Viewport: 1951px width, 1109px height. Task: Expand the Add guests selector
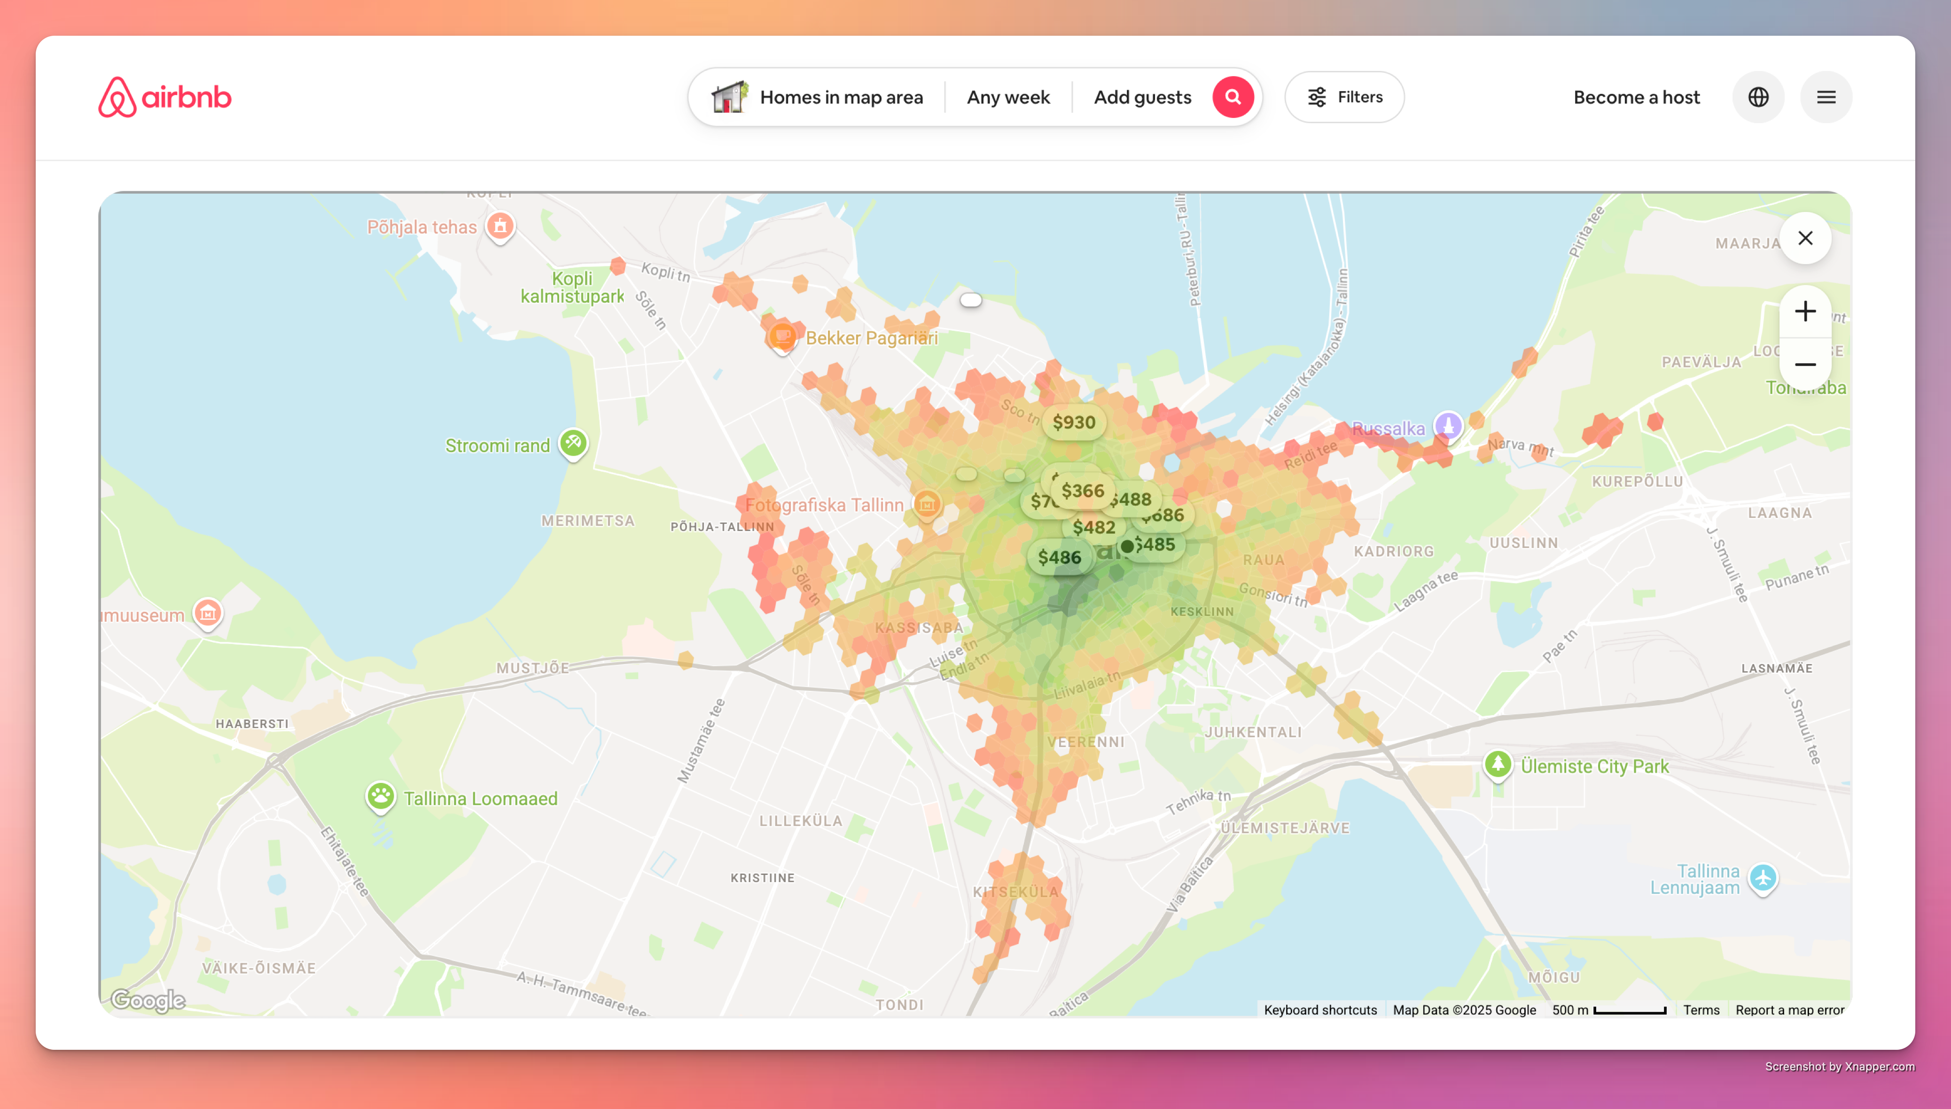1141,97
